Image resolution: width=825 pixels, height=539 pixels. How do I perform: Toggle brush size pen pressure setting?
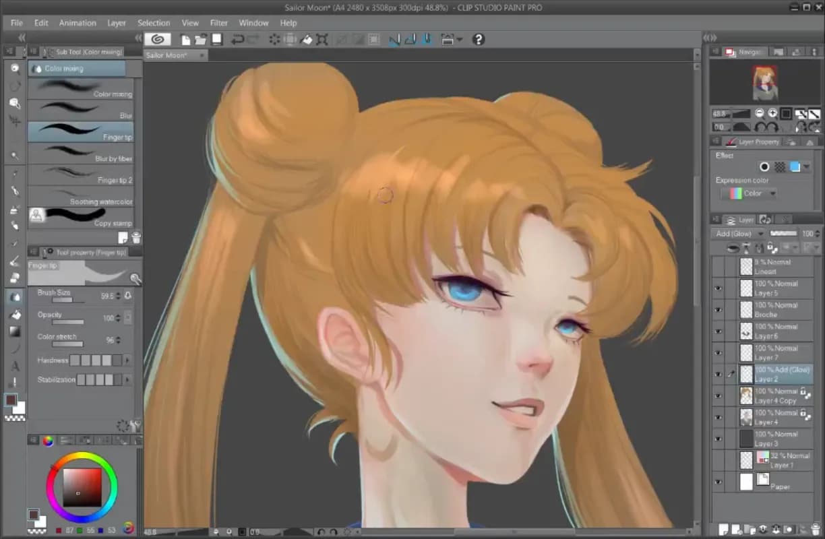click(x=128, y=296)
